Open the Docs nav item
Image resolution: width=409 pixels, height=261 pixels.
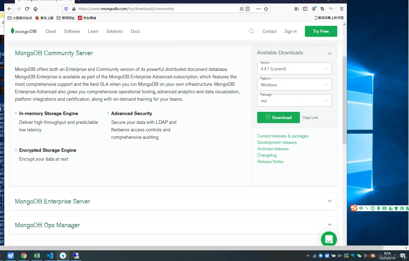point(135,31)
